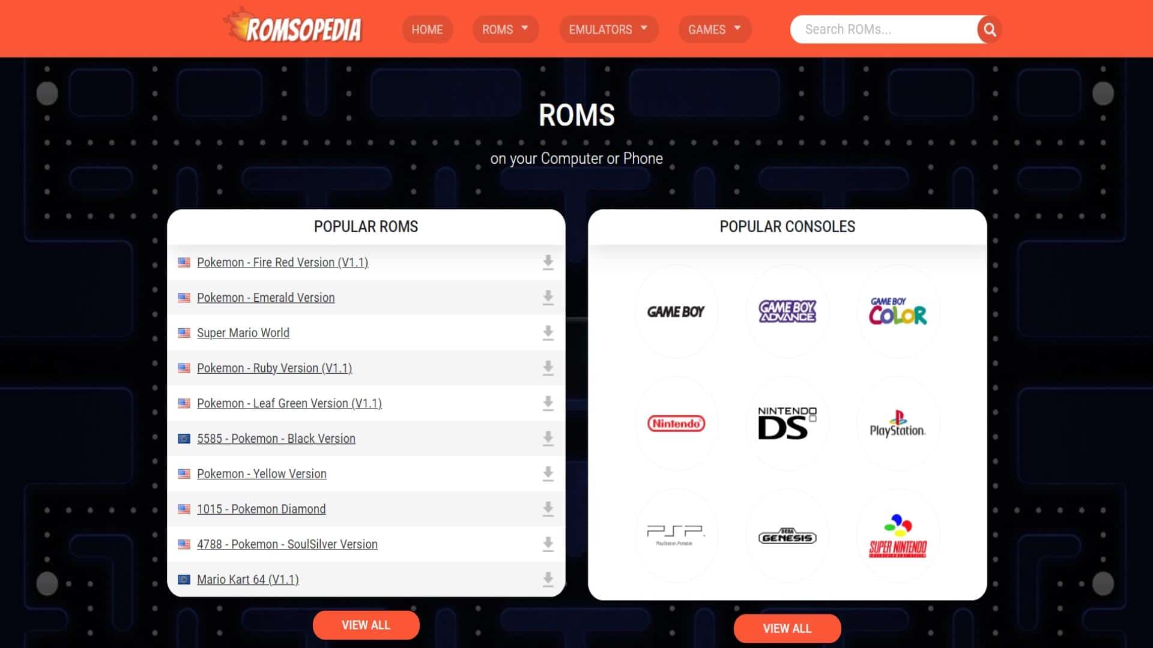Go to the HOME page
This screenshot has width=1153, height=648.
click(427, 29)
